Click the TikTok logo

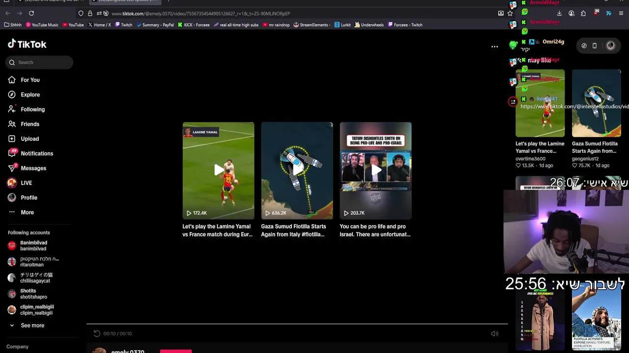[27, 44]
